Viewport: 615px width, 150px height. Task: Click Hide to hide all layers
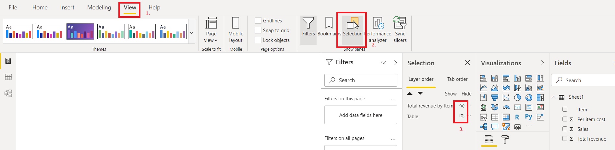[466, 94]
